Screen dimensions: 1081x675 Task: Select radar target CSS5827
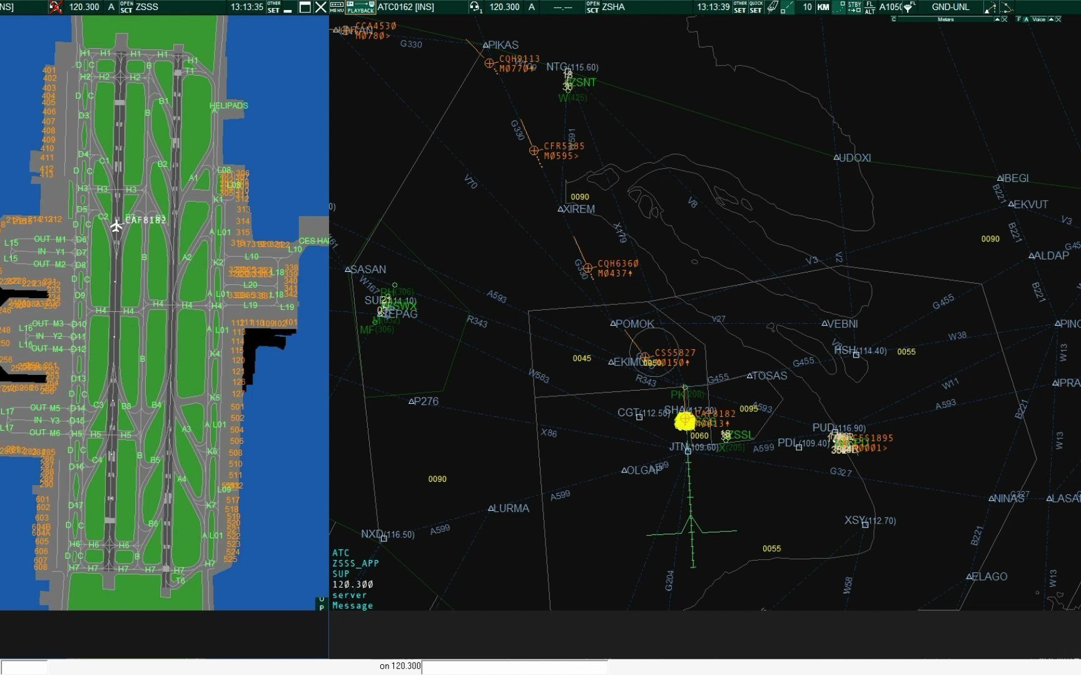[644, 357]
